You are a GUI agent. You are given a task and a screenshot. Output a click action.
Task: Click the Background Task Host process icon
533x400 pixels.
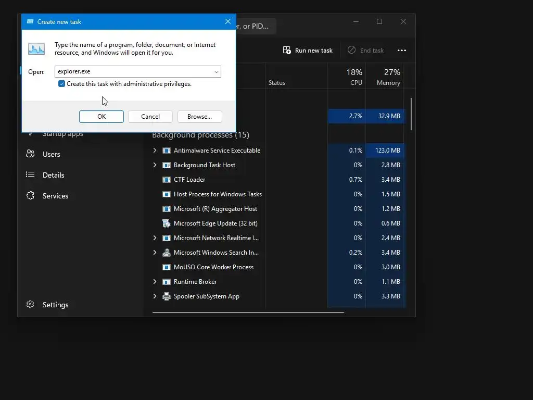pos(167,165)
